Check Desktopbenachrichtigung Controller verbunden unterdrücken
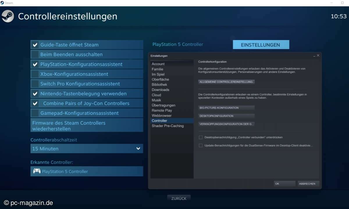The image size is (349, 209). tap(201, 137)
